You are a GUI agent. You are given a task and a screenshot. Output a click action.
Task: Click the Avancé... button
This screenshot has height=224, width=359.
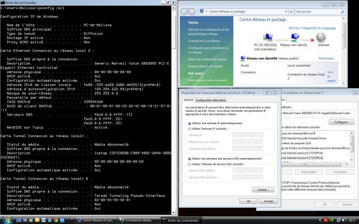[263, 190]
